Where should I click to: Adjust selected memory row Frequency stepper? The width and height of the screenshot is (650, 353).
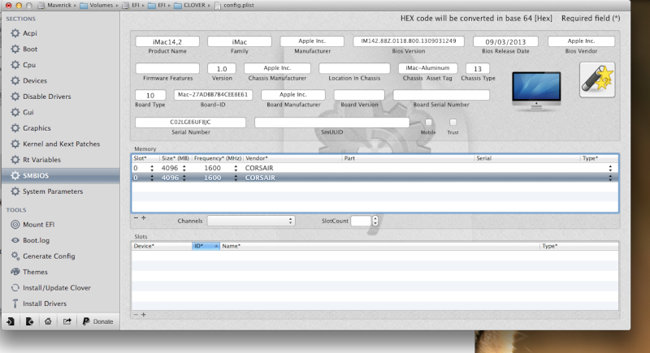[236, 178]
